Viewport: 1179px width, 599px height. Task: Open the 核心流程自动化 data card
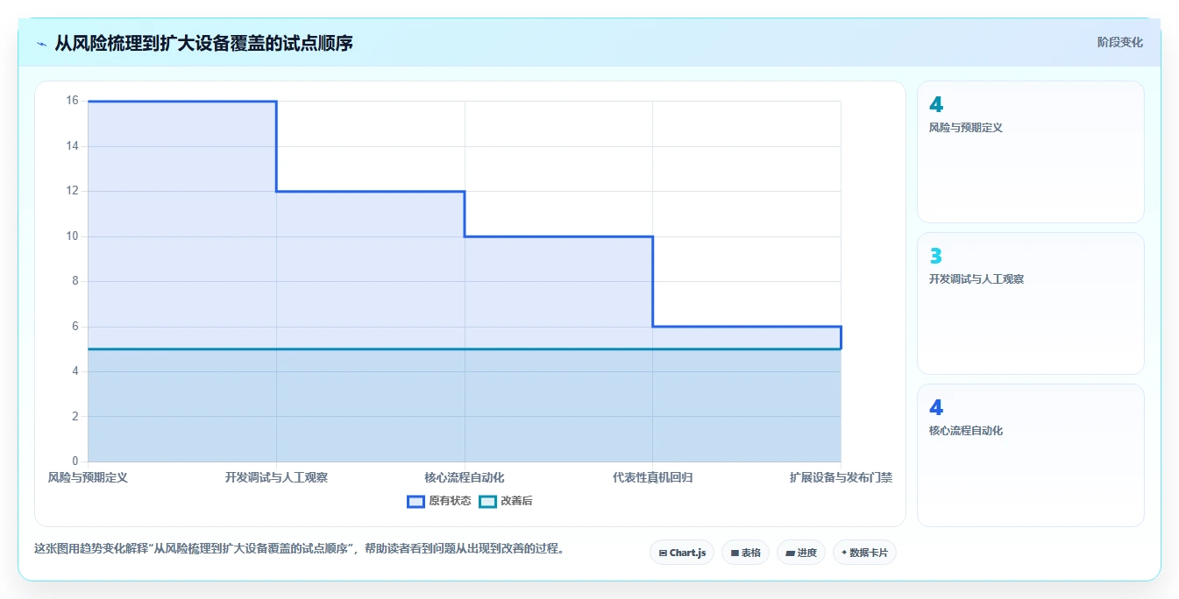[x=1031, y=455]
